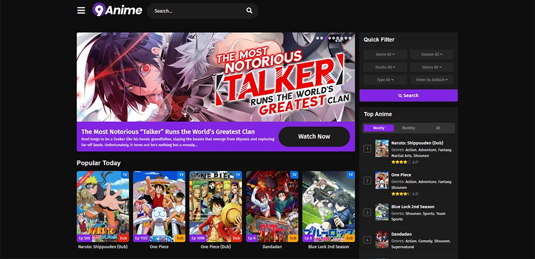The width and height of the screenshot is (535, 259).
Task: Open Naruto: Shippuuden (Dub) poster in Popular Today
Action: 103,206
